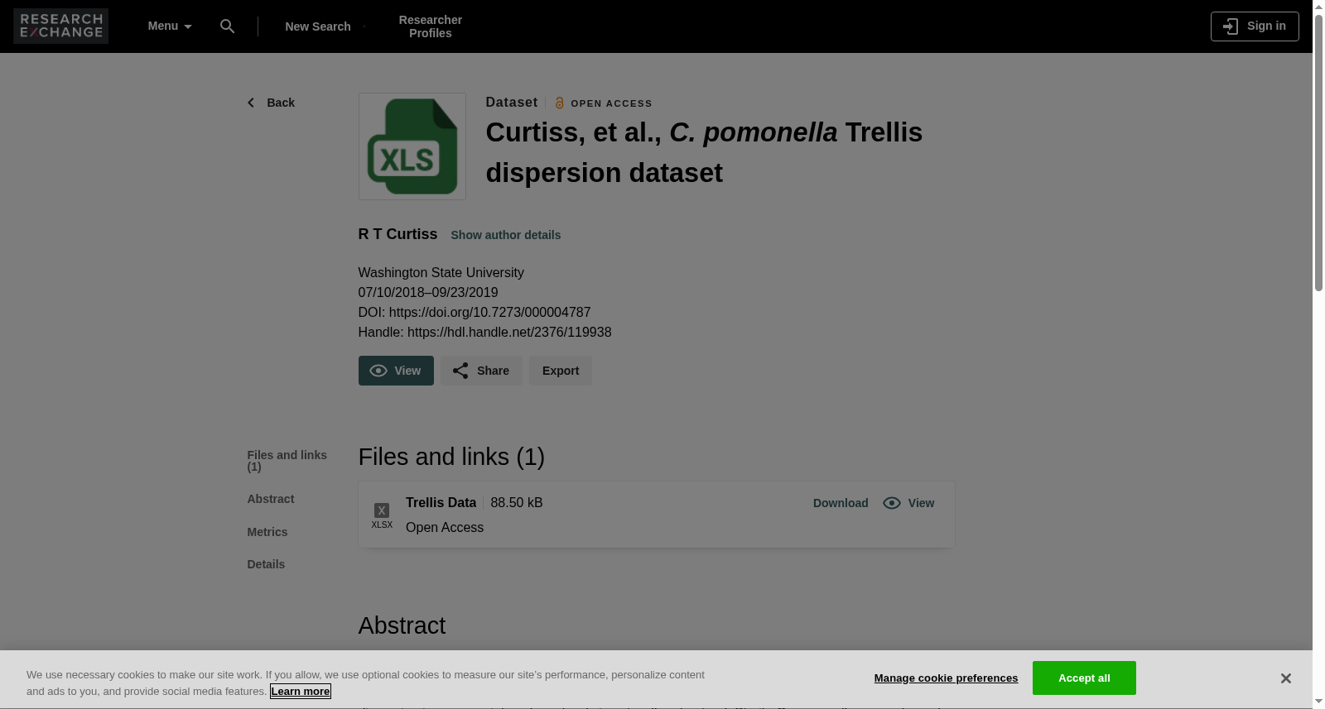Accept all cookies
This screenshot has width=1325, height=709.
pyautogui.click(x=1084, y=678)
